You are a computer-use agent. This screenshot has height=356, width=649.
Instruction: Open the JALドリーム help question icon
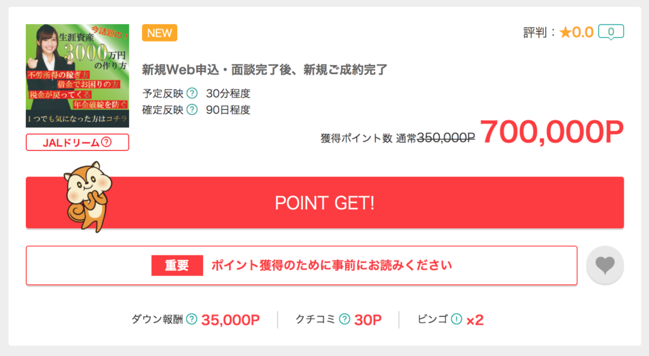(106, 142)
